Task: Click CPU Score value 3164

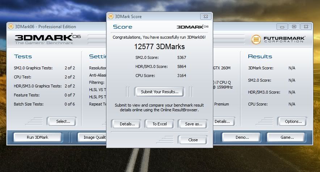Action: coord(182,76)
